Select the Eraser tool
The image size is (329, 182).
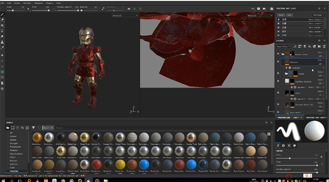tap(3, 20)
